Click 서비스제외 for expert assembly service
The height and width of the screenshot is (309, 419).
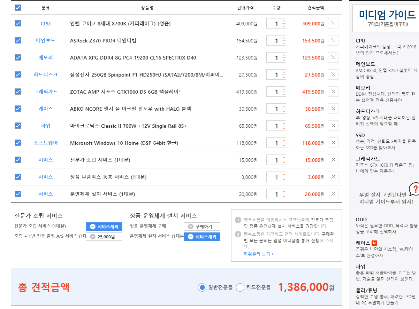pyautogui.click(x=104, y=227)
